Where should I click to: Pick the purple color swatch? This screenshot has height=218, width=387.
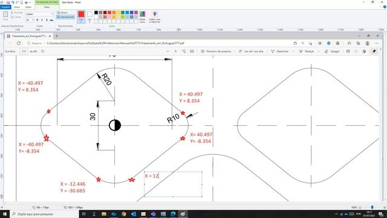tap(136, 12)
